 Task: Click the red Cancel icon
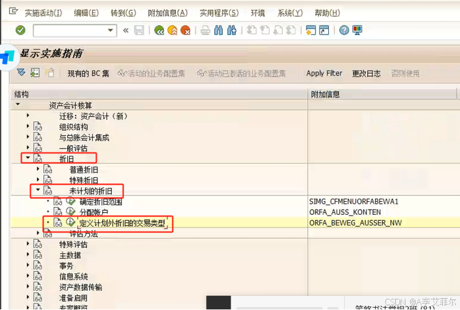(185, 30)
